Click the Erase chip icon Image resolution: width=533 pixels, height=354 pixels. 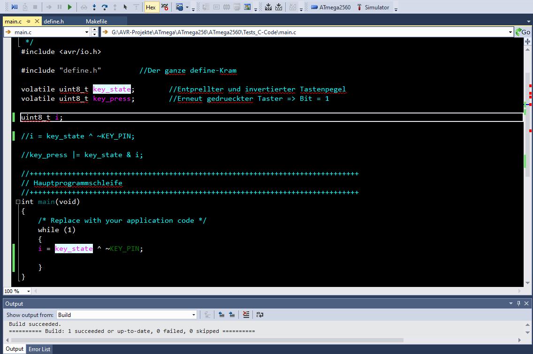click(x=293, y=7)
